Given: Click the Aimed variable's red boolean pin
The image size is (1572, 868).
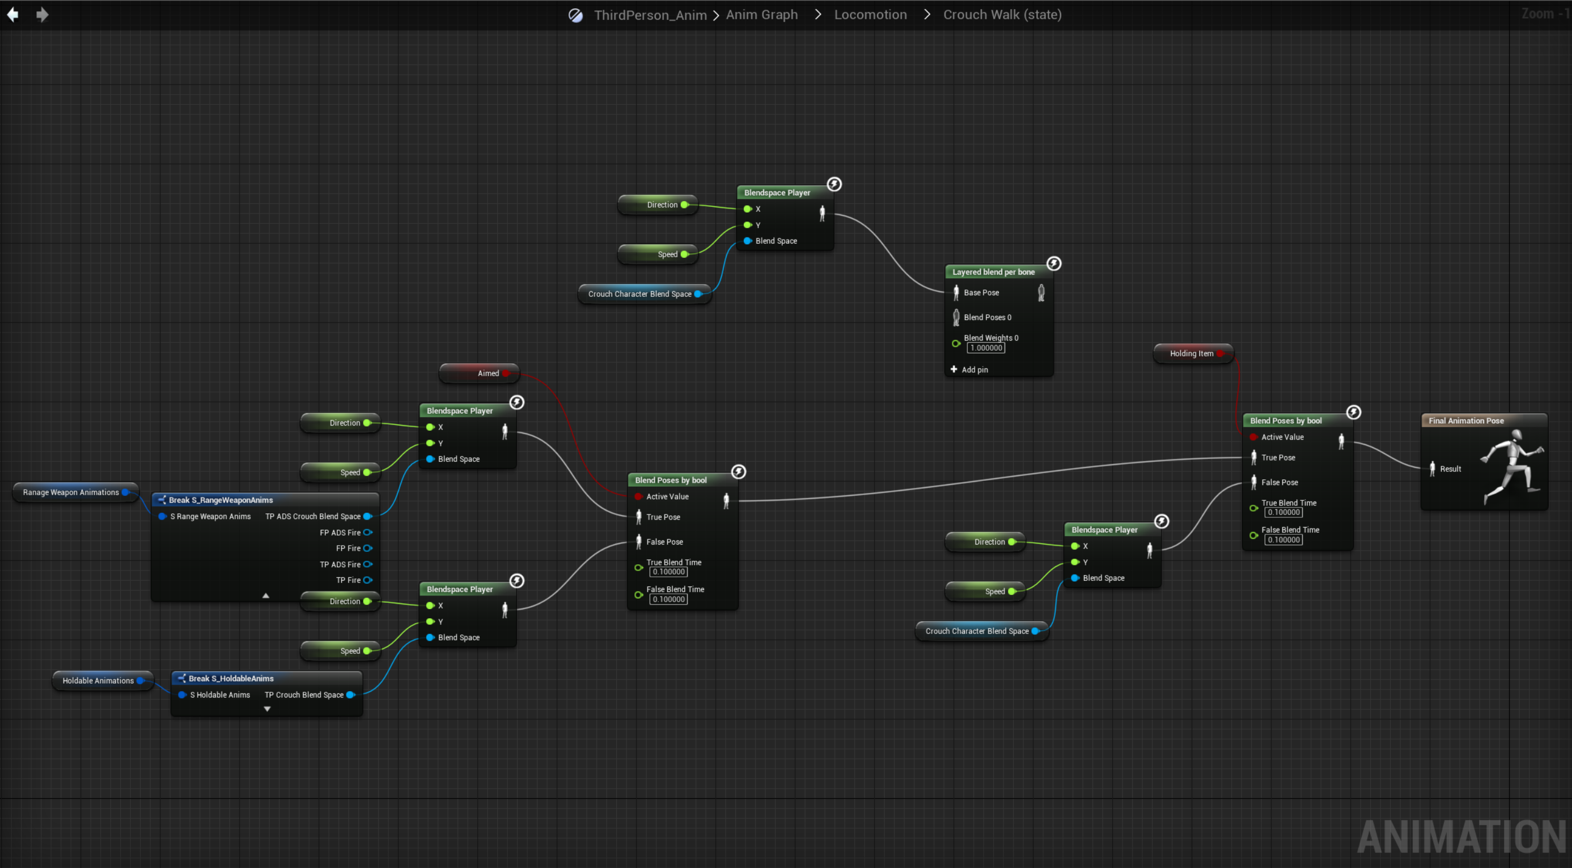Looking at the screenshot, I should click(506, 373).
